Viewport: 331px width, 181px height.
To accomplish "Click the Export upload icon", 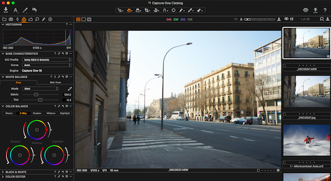I will tap(315, 10).
